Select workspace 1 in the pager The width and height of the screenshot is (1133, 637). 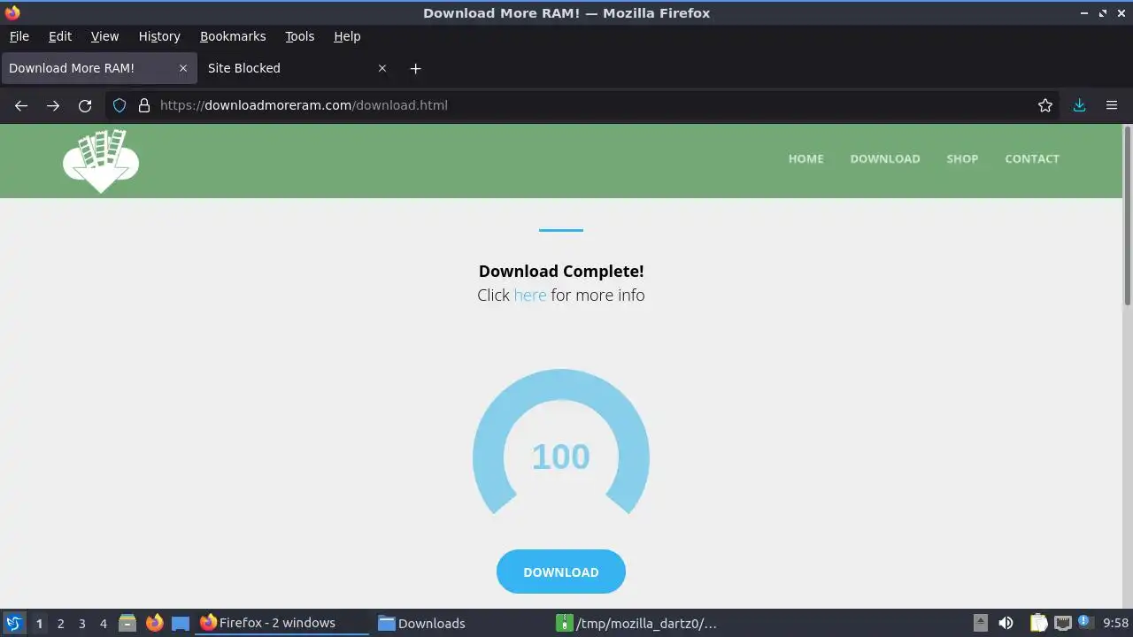[x=39, y=624]
